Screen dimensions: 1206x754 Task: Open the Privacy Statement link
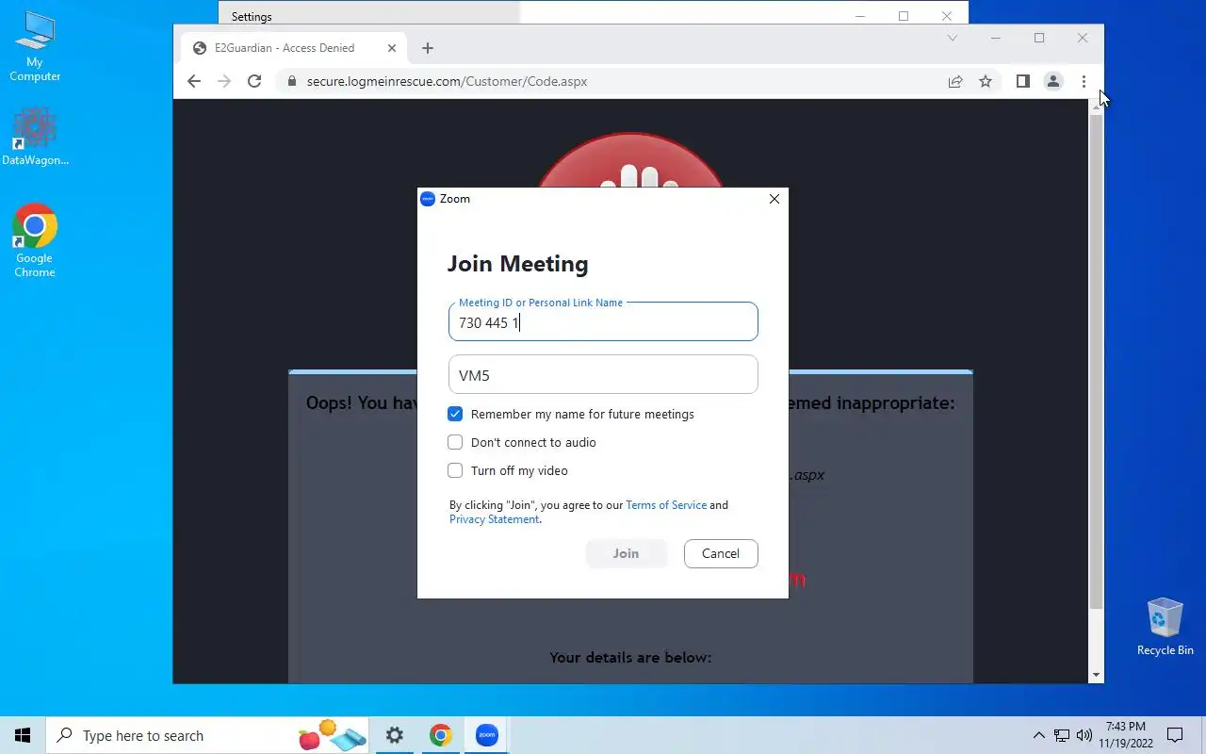pyautogui.click(x=495, y=519)
